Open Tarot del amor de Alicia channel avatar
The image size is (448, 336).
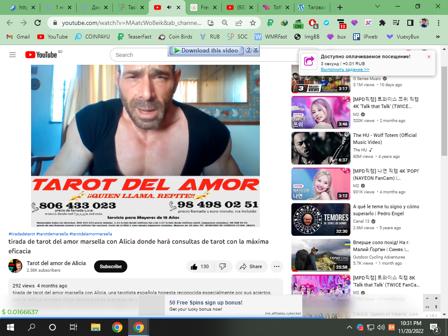15,266
